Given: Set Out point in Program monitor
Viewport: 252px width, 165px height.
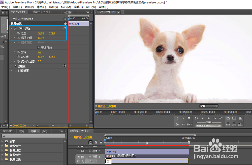Looking at the screenshot, I should (183, 118).
